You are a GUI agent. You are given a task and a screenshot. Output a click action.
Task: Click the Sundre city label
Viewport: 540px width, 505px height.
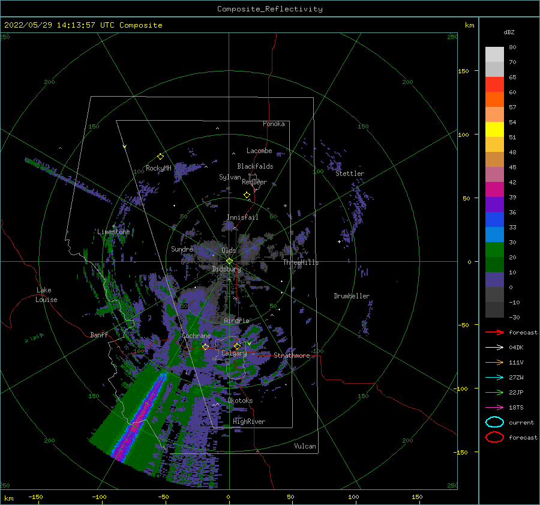point(182,249)
